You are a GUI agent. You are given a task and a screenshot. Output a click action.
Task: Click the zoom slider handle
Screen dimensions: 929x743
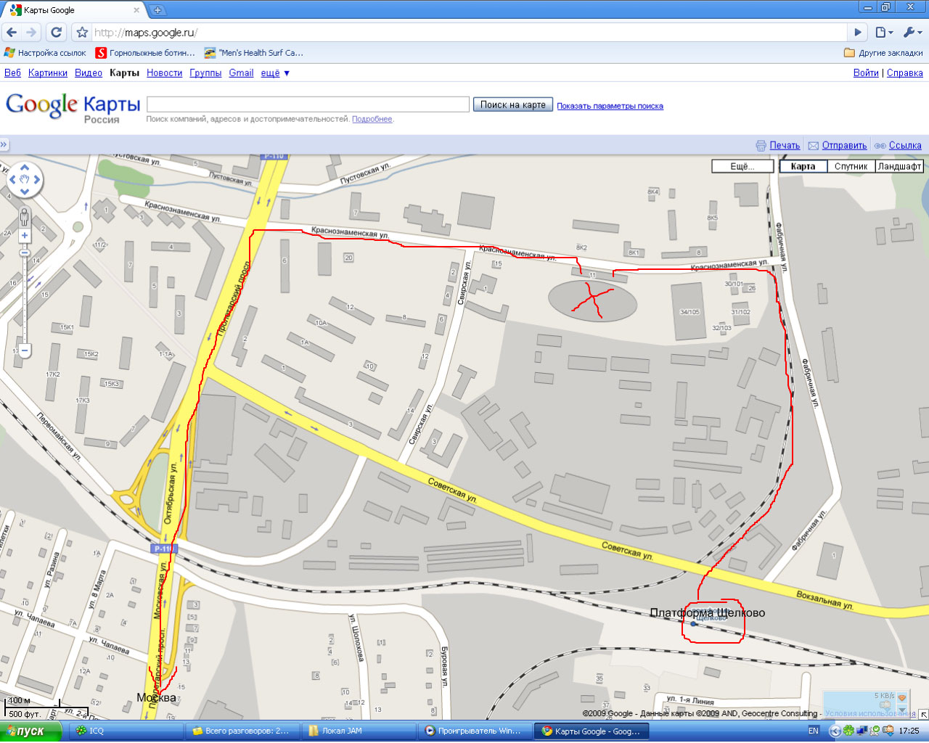pyautogui.click(x=24, y=253)
